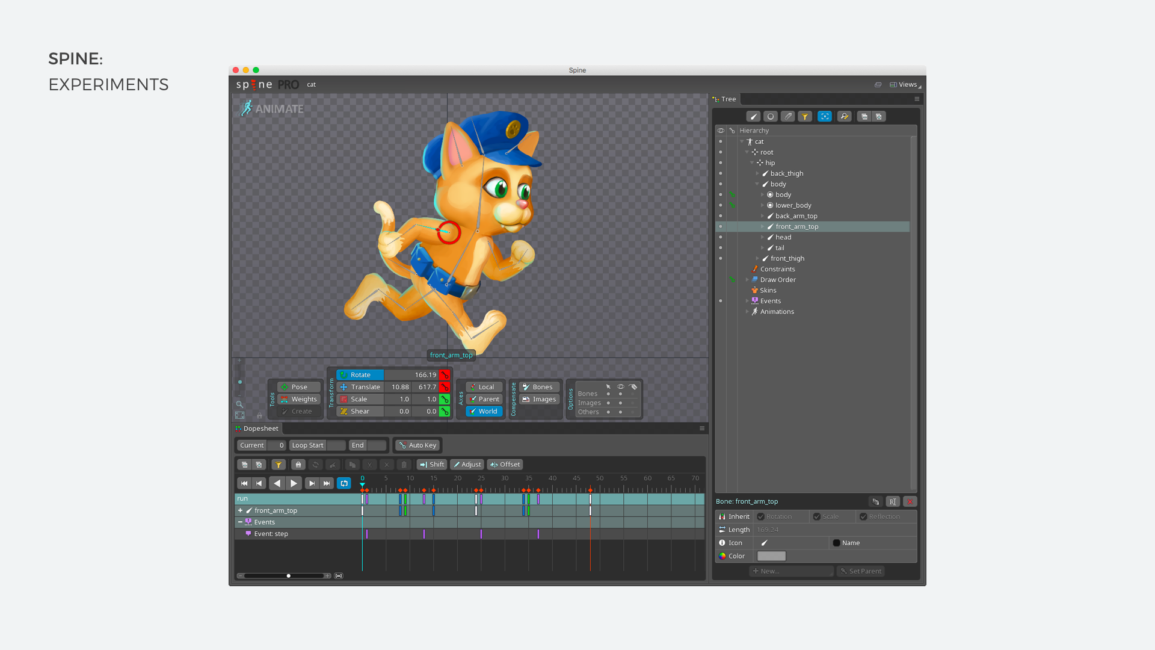
Task: Choose Local axes
Action: 484,387
